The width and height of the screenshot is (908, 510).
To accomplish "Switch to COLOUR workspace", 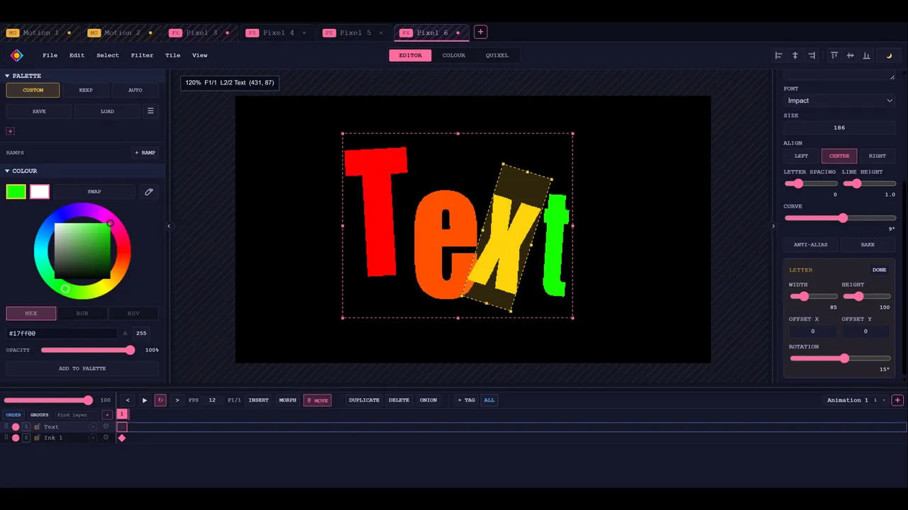I will click(x=454, y=55).
